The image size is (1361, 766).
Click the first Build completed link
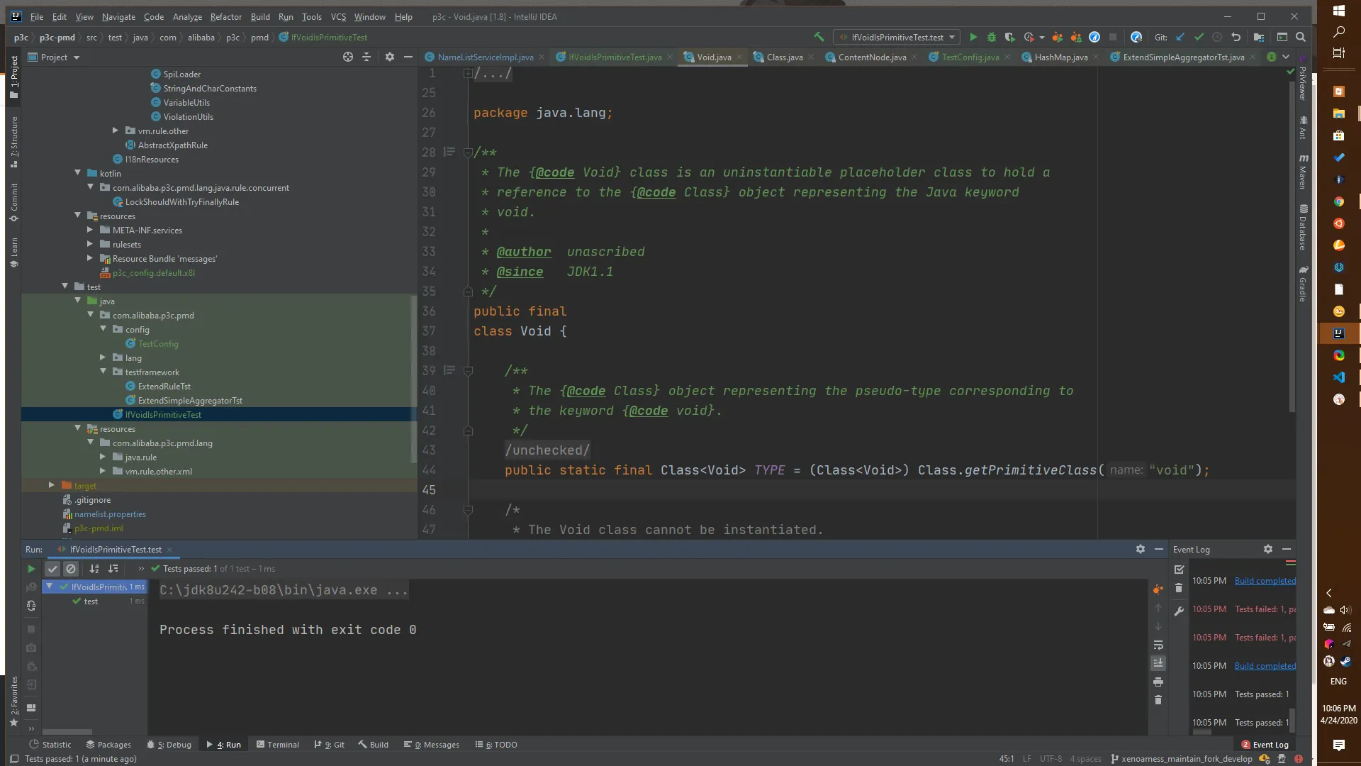click(x=1265, y=581)
